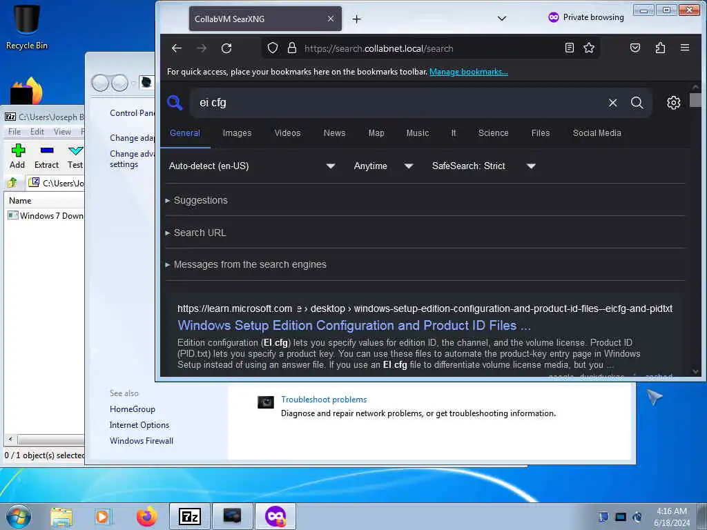This screenshot has width=707, height=530.
Task: Open the Auto-detect (en-US) language dropdown
Action: click(x=251, y=166)
